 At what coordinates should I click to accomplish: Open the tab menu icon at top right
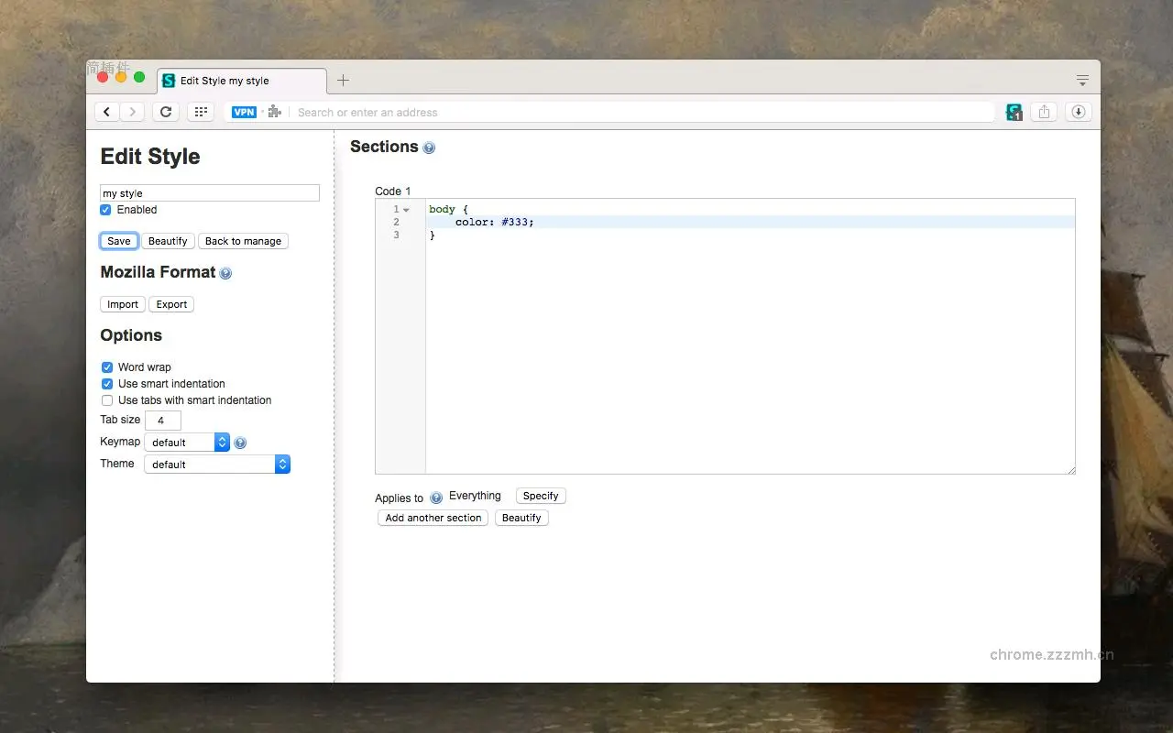pos(1082,80)
